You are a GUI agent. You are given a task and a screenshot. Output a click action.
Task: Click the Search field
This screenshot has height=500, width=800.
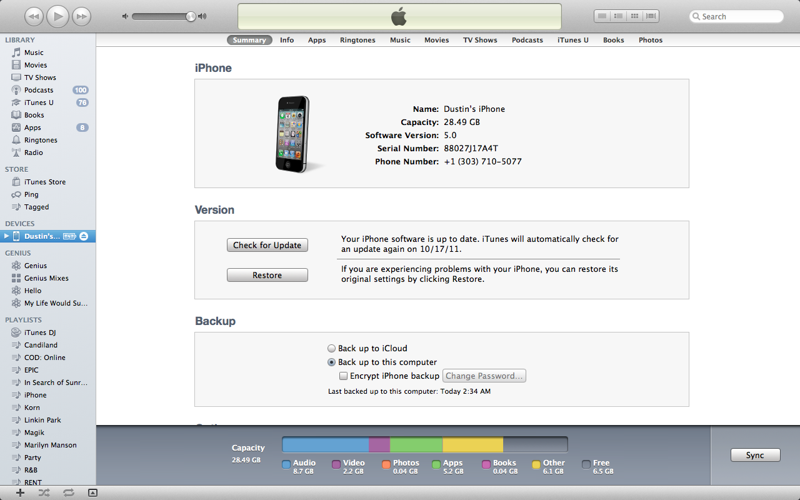736,17
